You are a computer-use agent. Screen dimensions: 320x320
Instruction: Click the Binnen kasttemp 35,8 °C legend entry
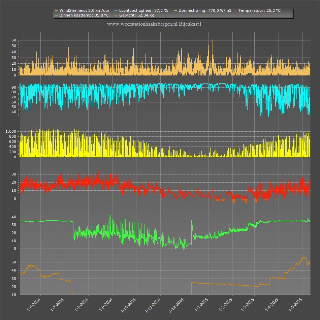tap(82, 15)
